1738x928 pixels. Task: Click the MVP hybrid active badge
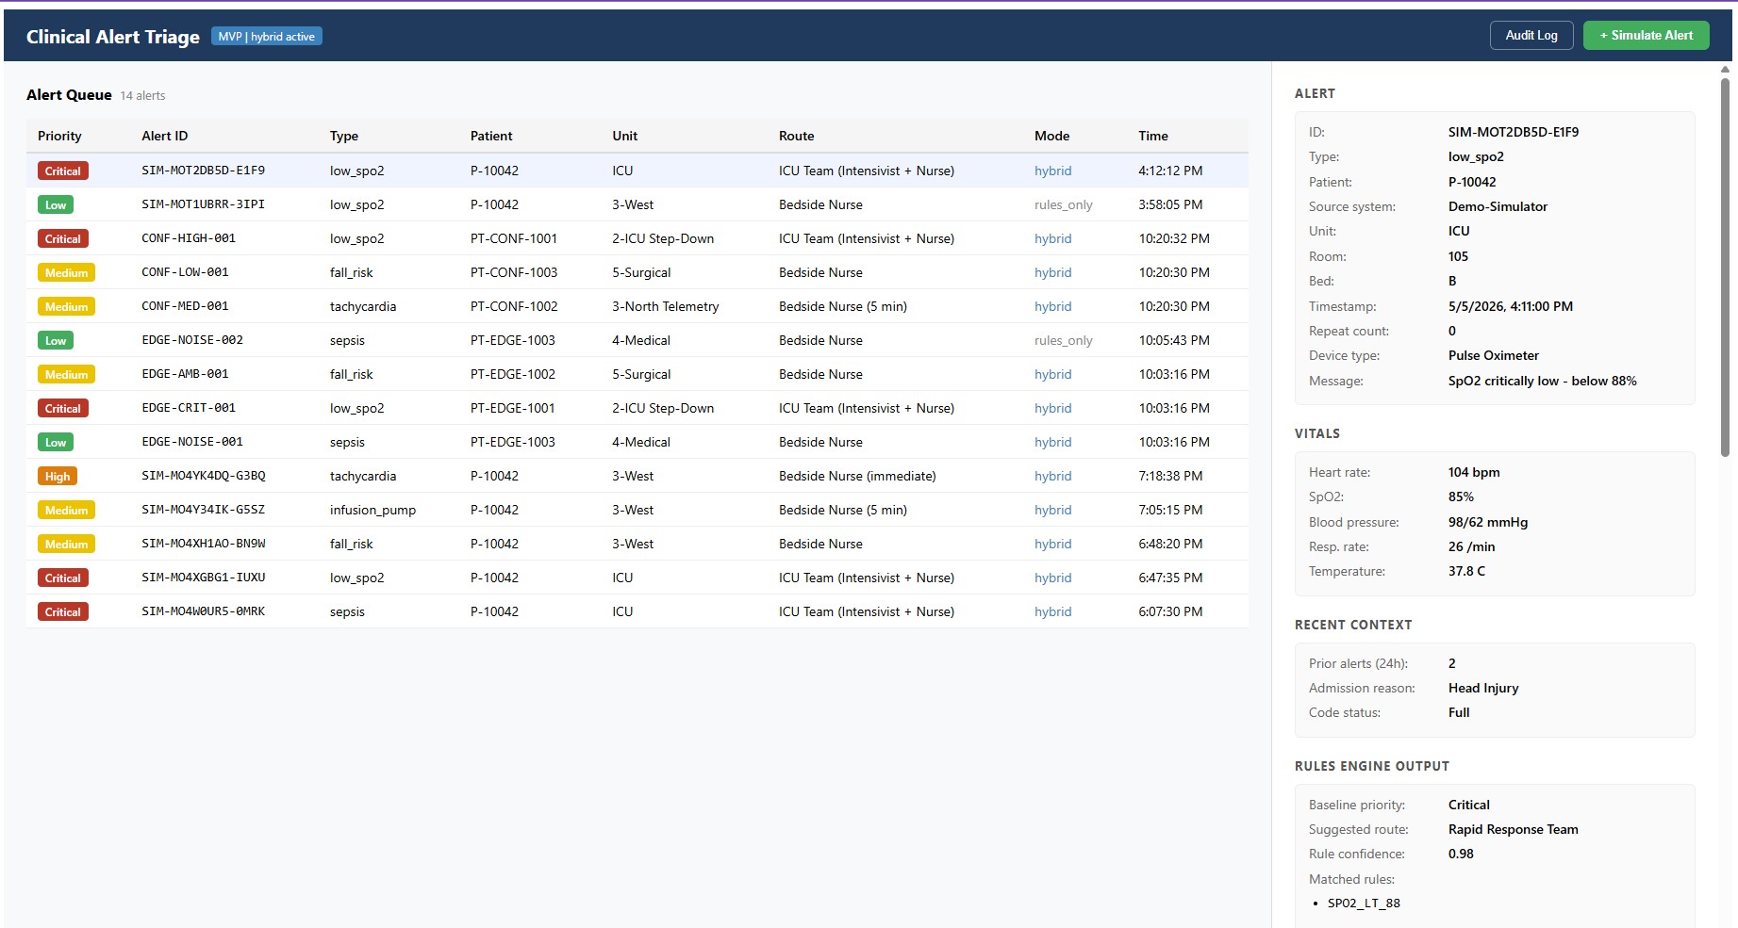point(267,36)
